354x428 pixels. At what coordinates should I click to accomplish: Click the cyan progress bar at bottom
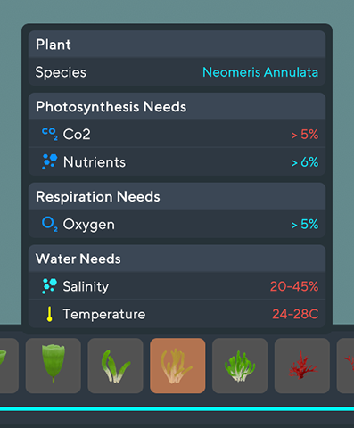pyautogui.click(x=177, y=409)
